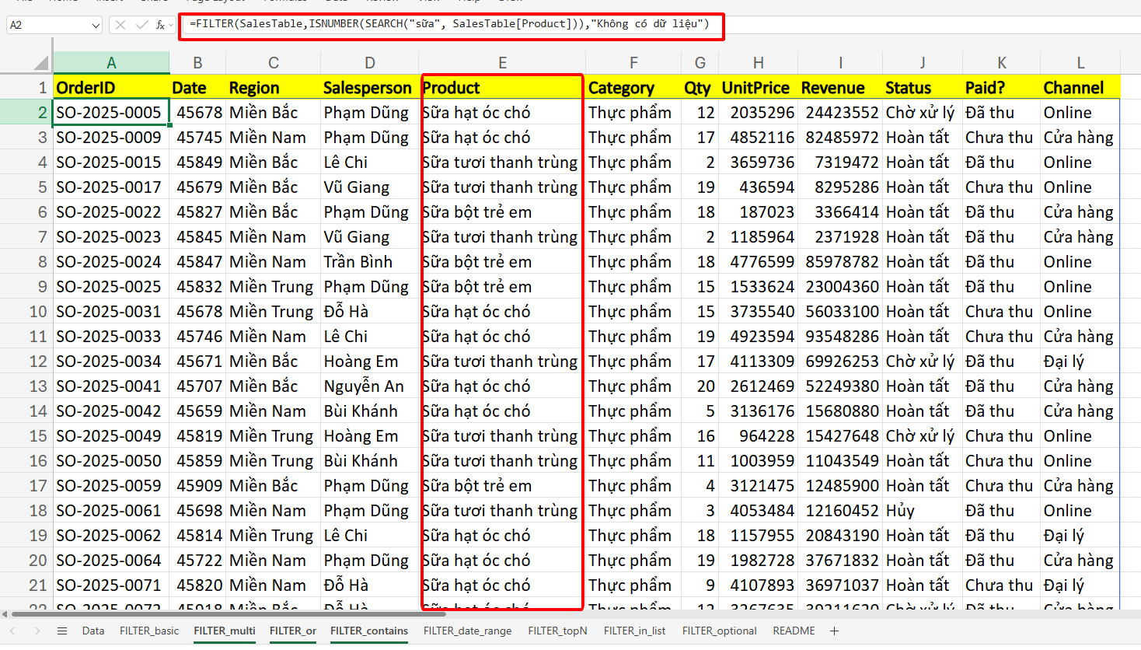
Task: Select column L header
Action: (1080, 63)
